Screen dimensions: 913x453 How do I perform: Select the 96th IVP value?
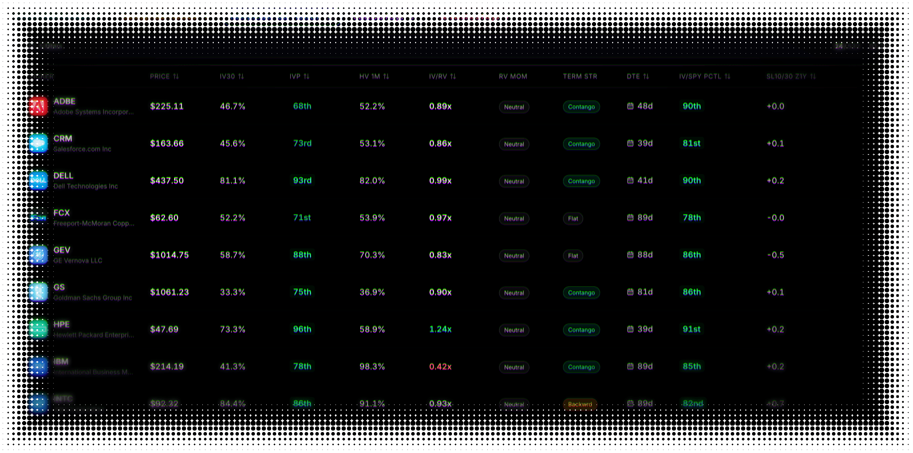pos(302,329)
